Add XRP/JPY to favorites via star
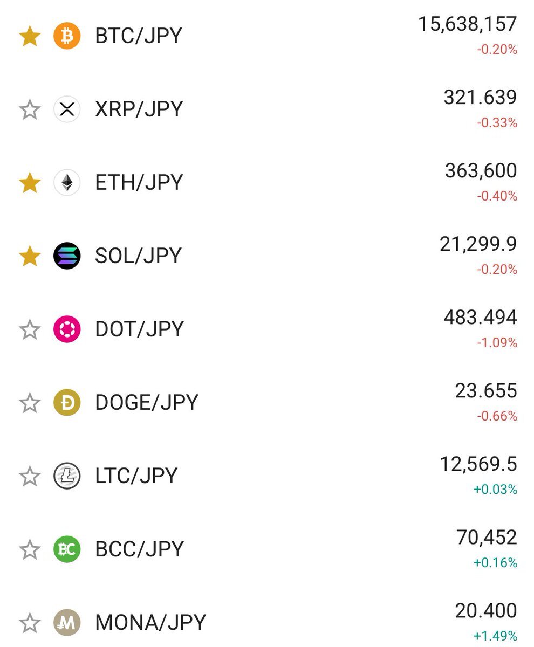This screenshot has height=647, width=534. point(30,109)
